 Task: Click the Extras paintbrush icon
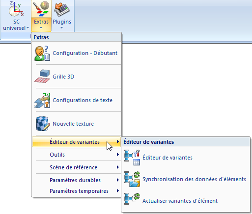[41, 9]
